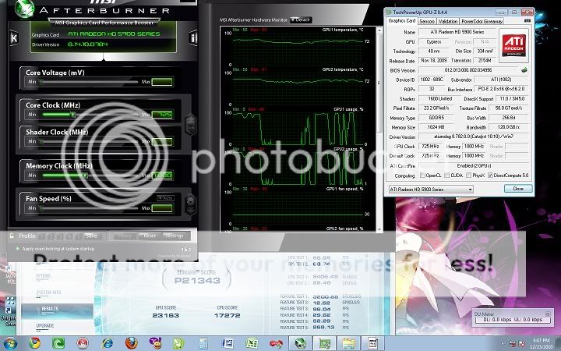Image resolution: width=561 pixels, height=351 pixels.
Task: Click the GPU score value 23163
Action: (x=166, y=315)
